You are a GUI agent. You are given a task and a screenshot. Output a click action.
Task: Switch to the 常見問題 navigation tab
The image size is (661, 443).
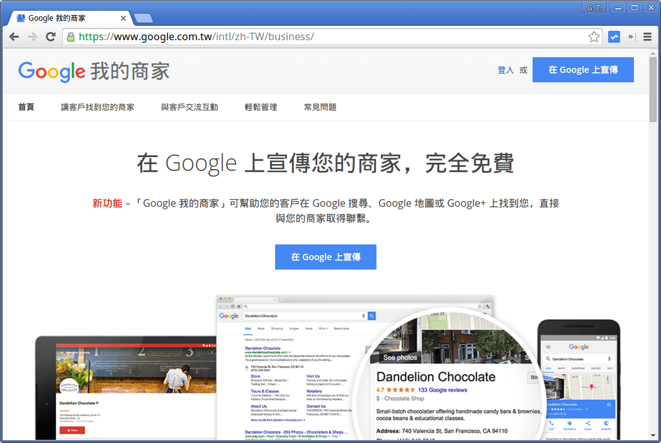coord(321,107)
